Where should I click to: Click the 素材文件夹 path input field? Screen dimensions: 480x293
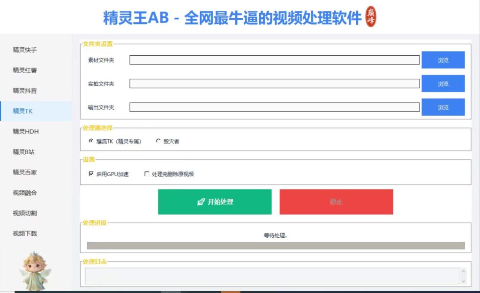tap(274, 60)
